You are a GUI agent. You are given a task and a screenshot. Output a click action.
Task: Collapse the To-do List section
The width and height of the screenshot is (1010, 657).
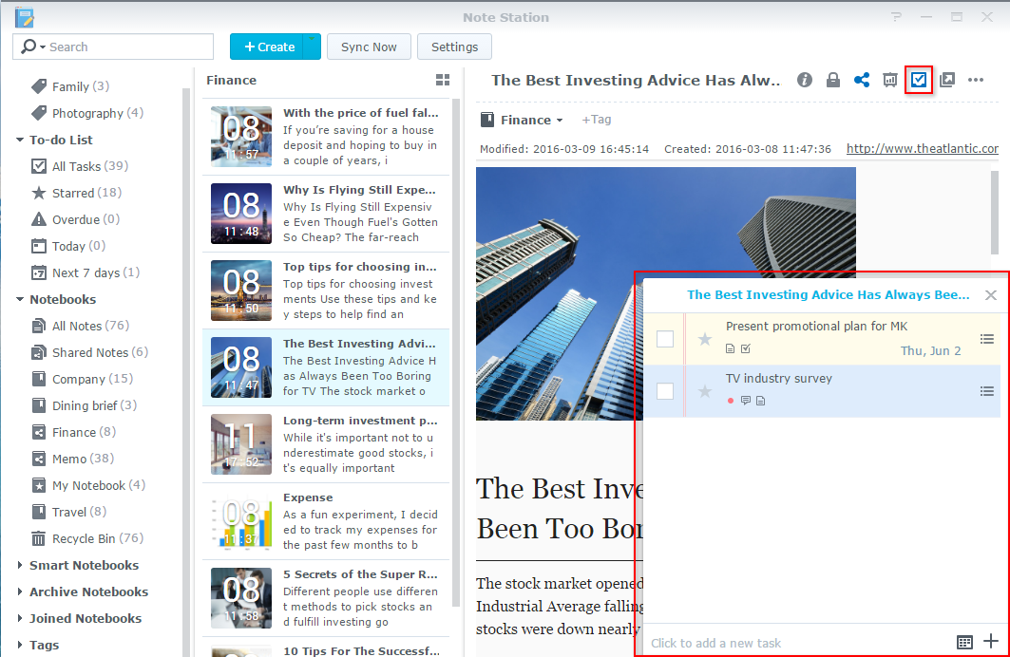pos(19,140)
